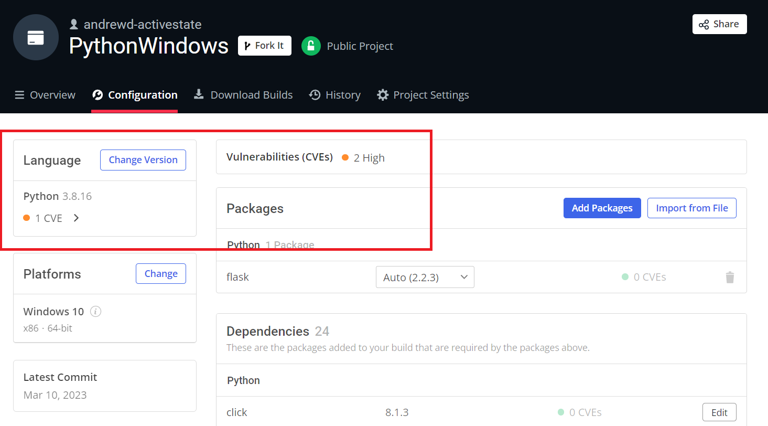Open the Download Builds tab
Image resolution: width=768 pixels, height=426 pixels.
click(x=243, y=95)
